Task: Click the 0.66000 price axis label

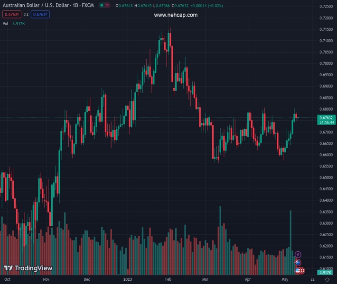Action: (x=326, y=155)
